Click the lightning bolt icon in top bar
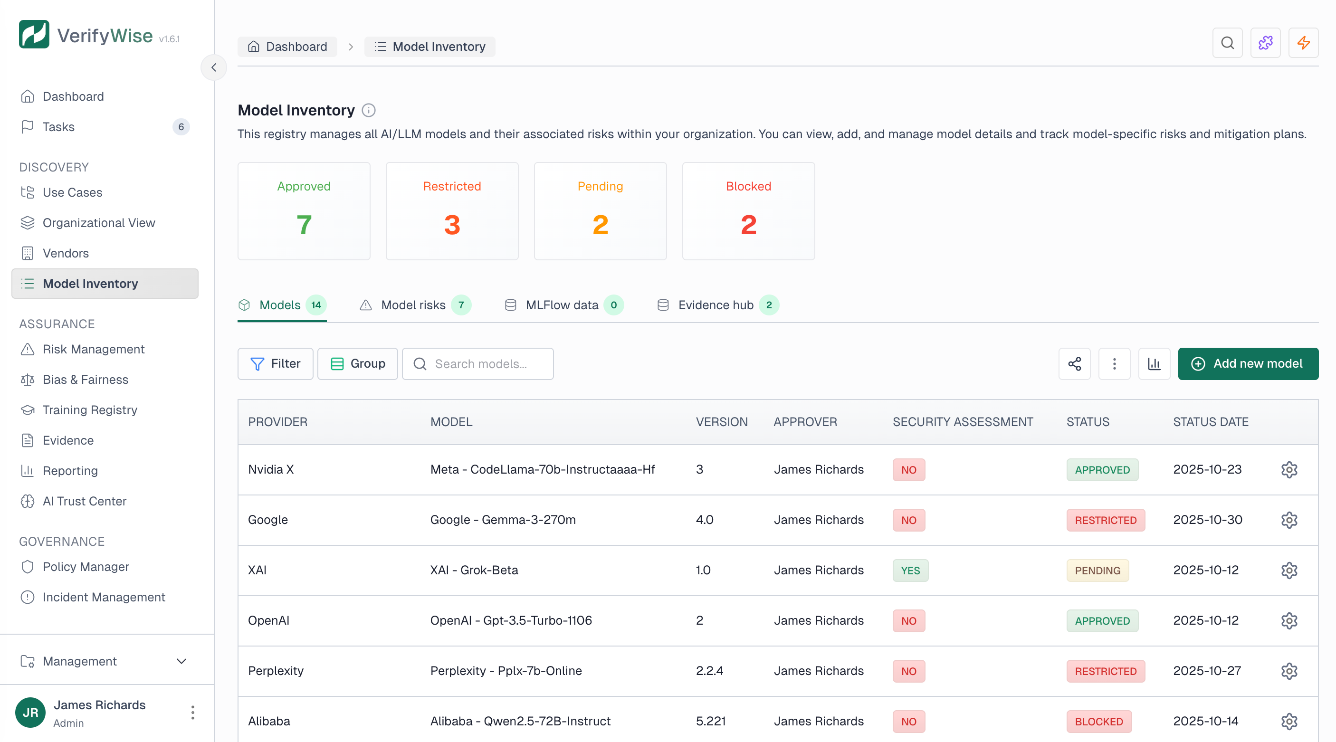The image size is (1336, 742). (1303, 43)
